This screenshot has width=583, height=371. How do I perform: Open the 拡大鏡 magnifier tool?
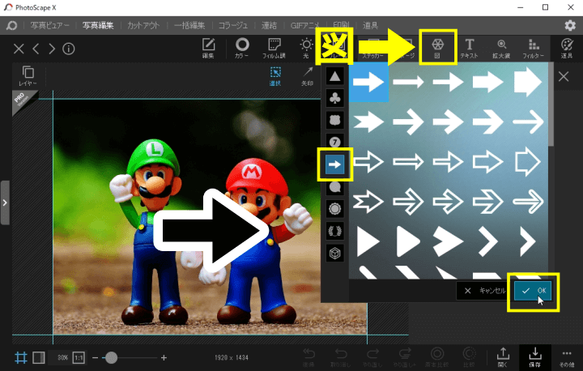(501, 48)
